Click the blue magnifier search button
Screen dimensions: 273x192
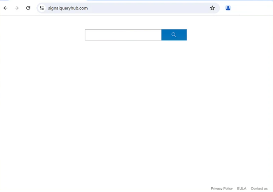coord(174,35)
